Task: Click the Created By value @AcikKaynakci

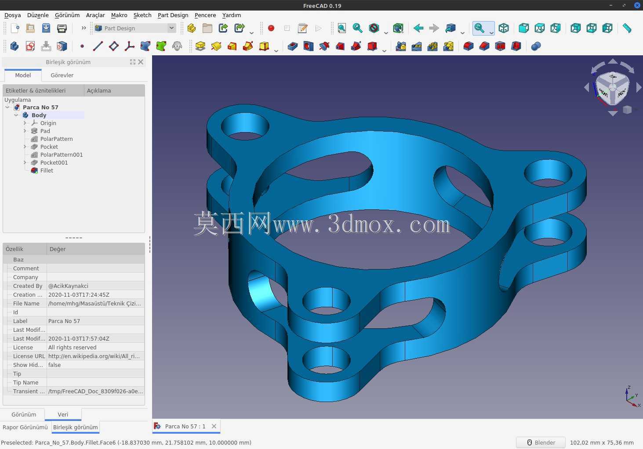Action: [x=95, y=286]
